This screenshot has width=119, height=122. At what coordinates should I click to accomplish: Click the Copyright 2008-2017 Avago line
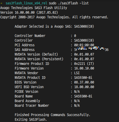coord(54,17)
